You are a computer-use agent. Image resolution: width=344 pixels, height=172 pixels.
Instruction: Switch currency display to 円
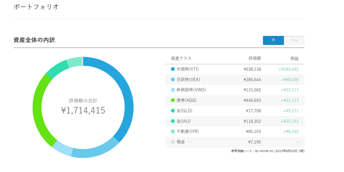coord(273,40)
